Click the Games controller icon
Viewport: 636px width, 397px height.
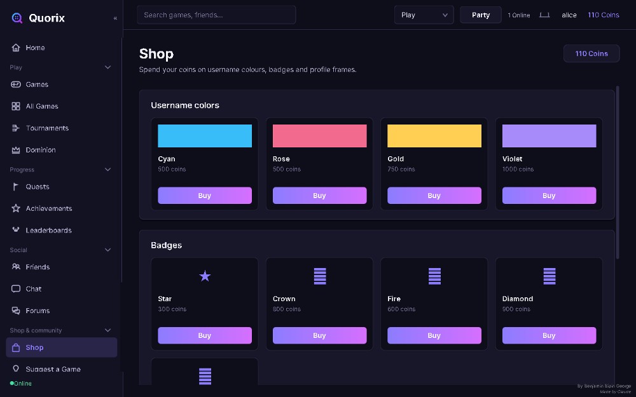coord(16,84)
